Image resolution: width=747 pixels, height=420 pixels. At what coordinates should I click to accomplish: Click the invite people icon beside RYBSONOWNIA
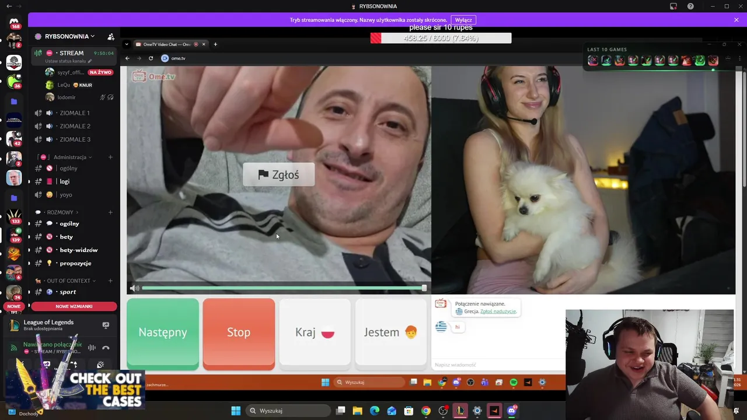click(x=111, y=36)
